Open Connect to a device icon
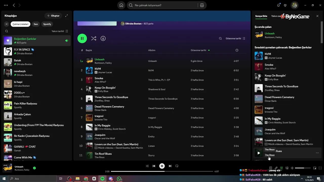 pyautogui.click(x=287, y=168)
